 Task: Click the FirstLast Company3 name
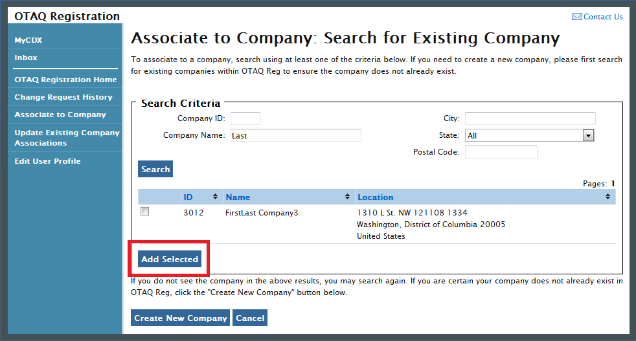tap(262, 212)
